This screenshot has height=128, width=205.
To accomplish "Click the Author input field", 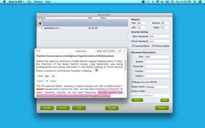I will tap(157, 61).
